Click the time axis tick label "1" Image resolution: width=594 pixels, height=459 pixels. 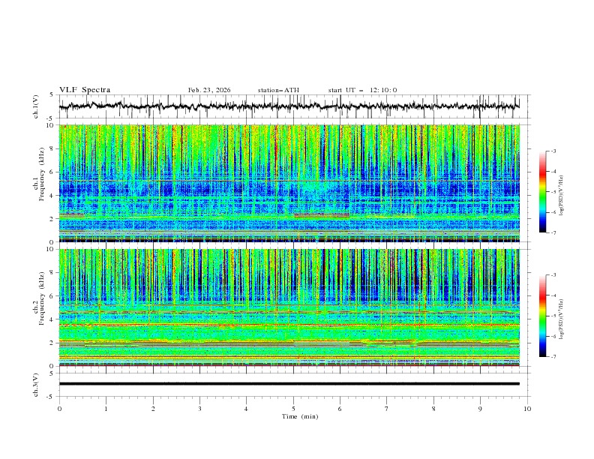[x=106, y=409]
